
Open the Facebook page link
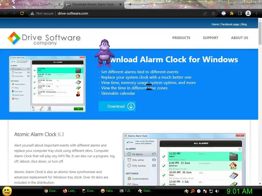(230, 24)
